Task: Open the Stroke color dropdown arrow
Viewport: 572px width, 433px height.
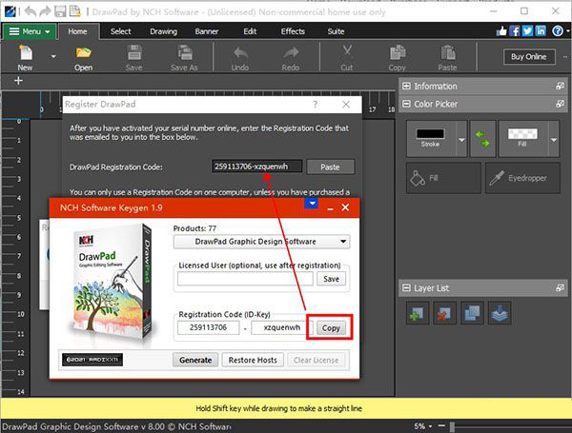Action: coord(461,140)
